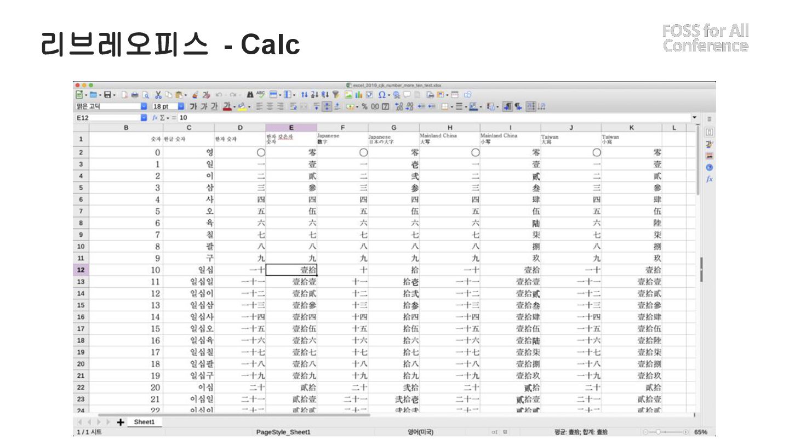Click the Special character omega icon
The image size is (789, 444).
point(381,95)
